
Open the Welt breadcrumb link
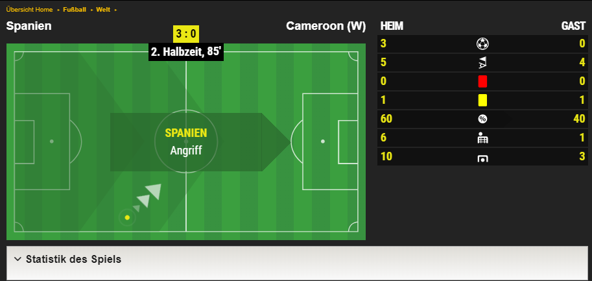click(103, 10)
